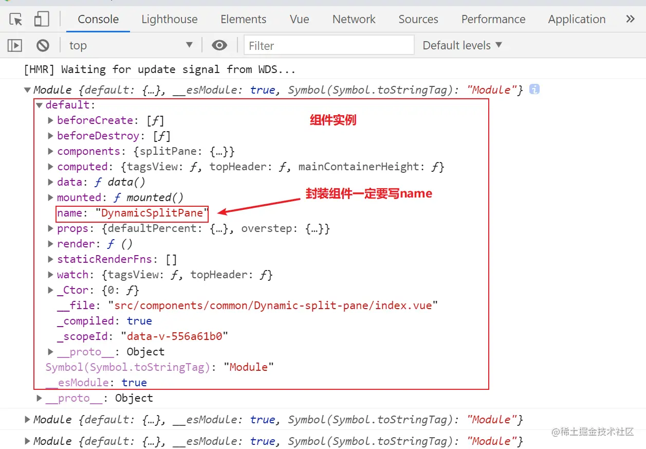Open the Application tab
Viewport: 646px width, 449px height.
coord(577,19)
